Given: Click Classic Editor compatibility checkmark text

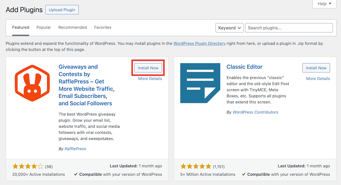Looking at the screenshot, I should pyautogui.click(x=286, y=175).
